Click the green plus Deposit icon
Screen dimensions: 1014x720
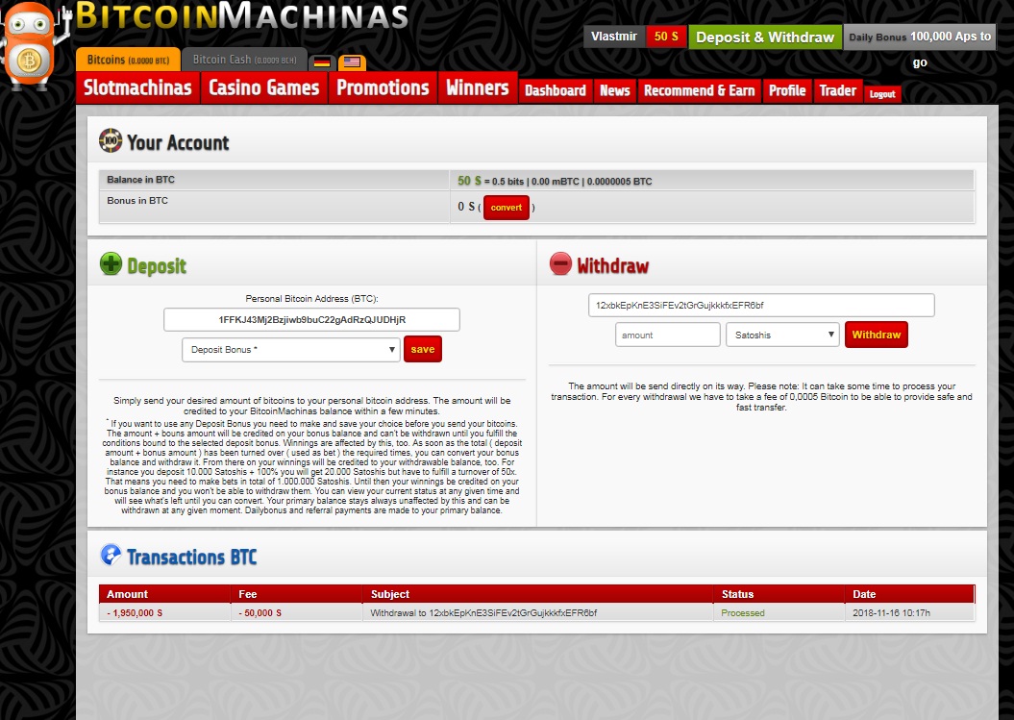[x=111, y=265]
